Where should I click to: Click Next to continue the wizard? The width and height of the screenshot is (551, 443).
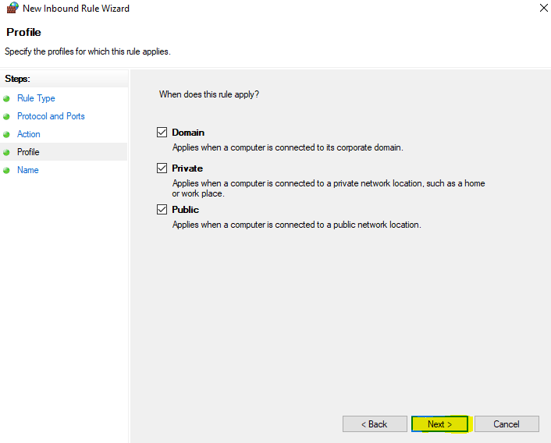pyautogui.click(x=440, y=424)
